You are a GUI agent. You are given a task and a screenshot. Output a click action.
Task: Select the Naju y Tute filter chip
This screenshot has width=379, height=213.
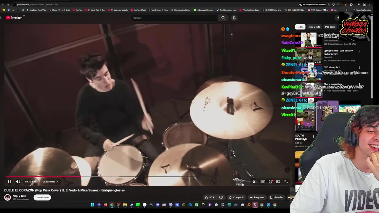click(314, 27)
